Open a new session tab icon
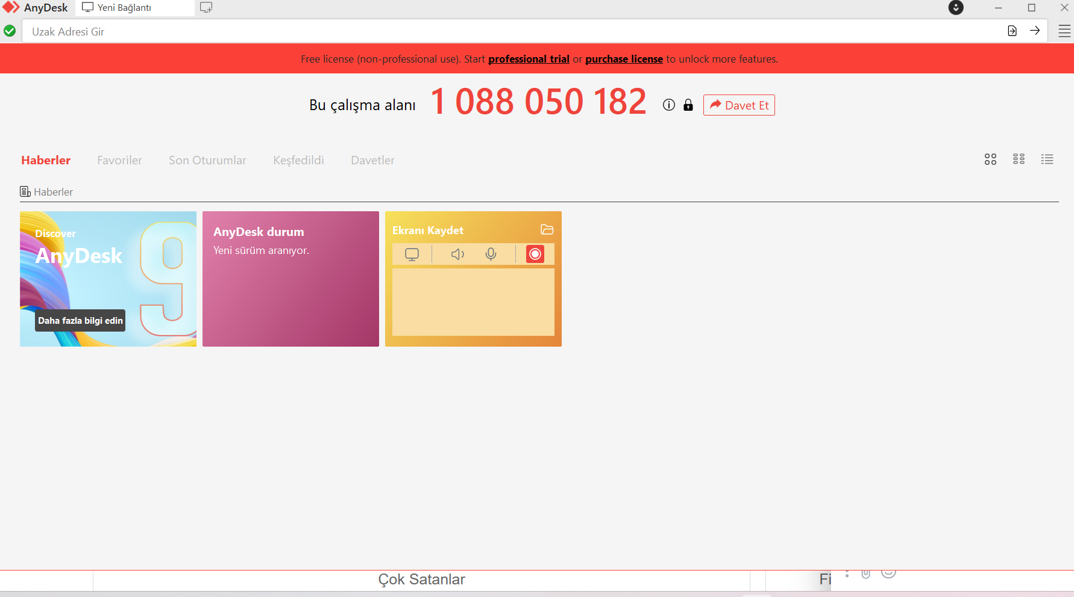This screenshot has height=597, width=1074. (206, 8)
